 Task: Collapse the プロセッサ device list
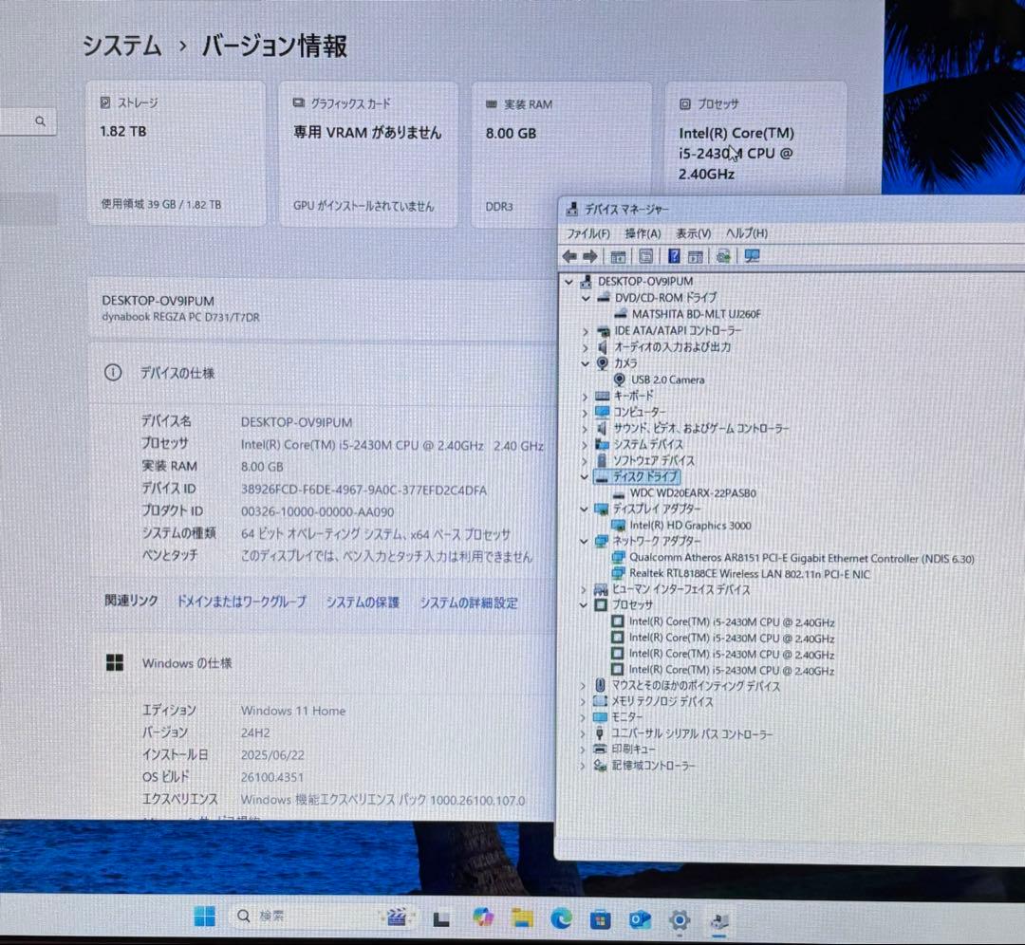pos(586,605)
